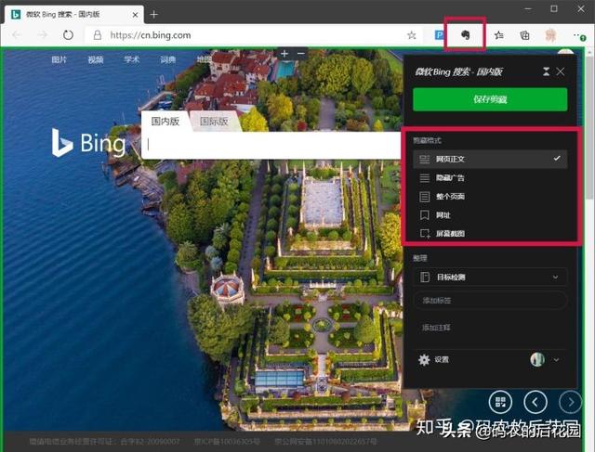Image resolution: width=595 pixels, height=452 pixels.
Task: Close the Evernote clipper panel
Action: click(x=561, y=71)
